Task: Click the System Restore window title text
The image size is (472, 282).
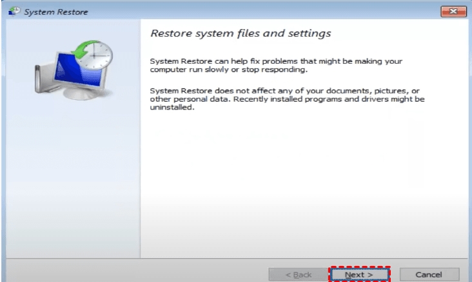Action: (x=56, y=12)
